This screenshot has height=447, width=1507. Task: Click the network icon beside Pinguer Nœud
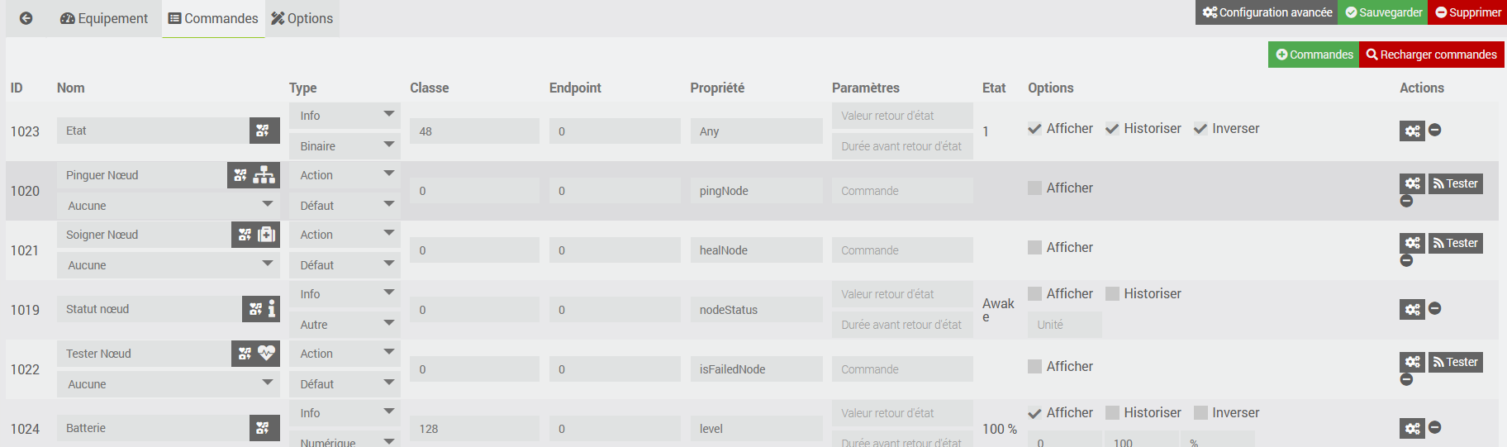(264, 175)
